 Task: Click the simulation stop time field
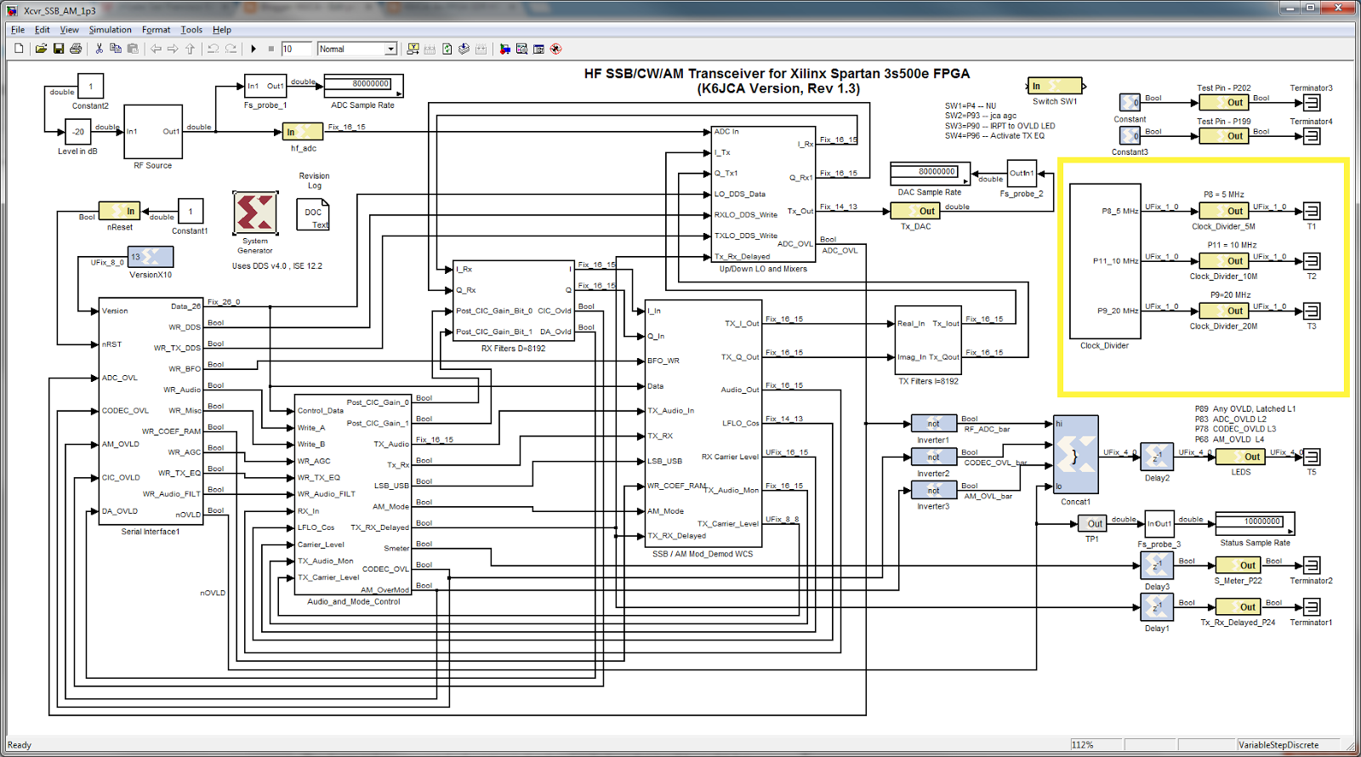[297, 48]
